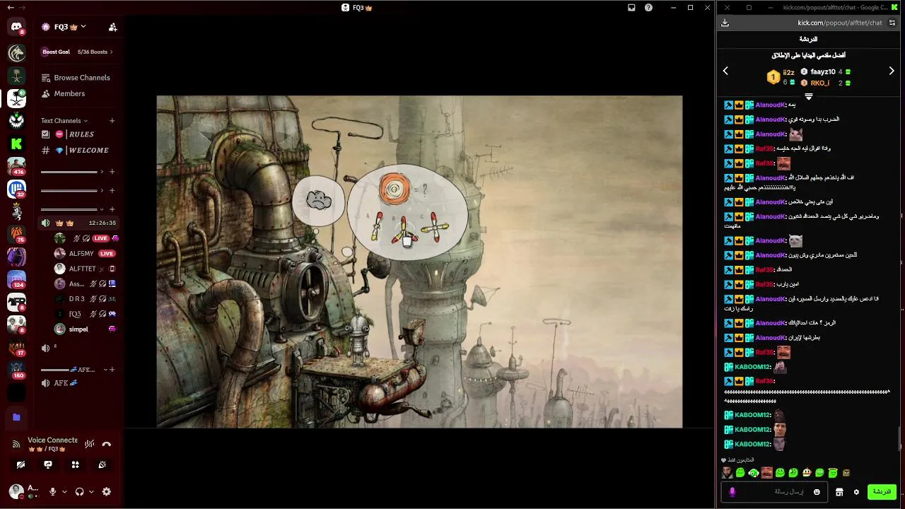Open the Discord inbox icon in title bar
Viewport: 905px width, 509px height.
tap(631, 8)
